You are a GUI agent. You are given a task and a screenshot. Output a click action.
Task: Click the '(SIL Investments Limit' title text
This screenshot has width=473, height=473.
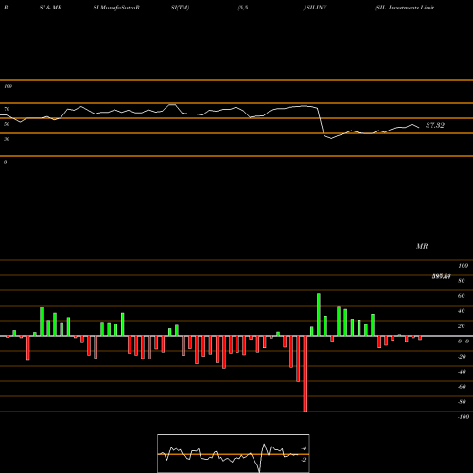coord(405,8)
